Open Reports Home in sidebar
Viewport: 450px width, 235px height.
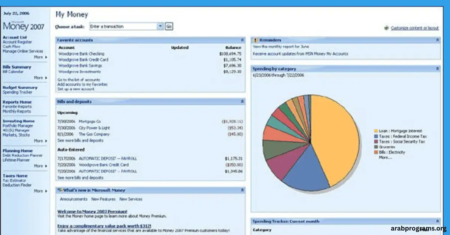point(17,102)
